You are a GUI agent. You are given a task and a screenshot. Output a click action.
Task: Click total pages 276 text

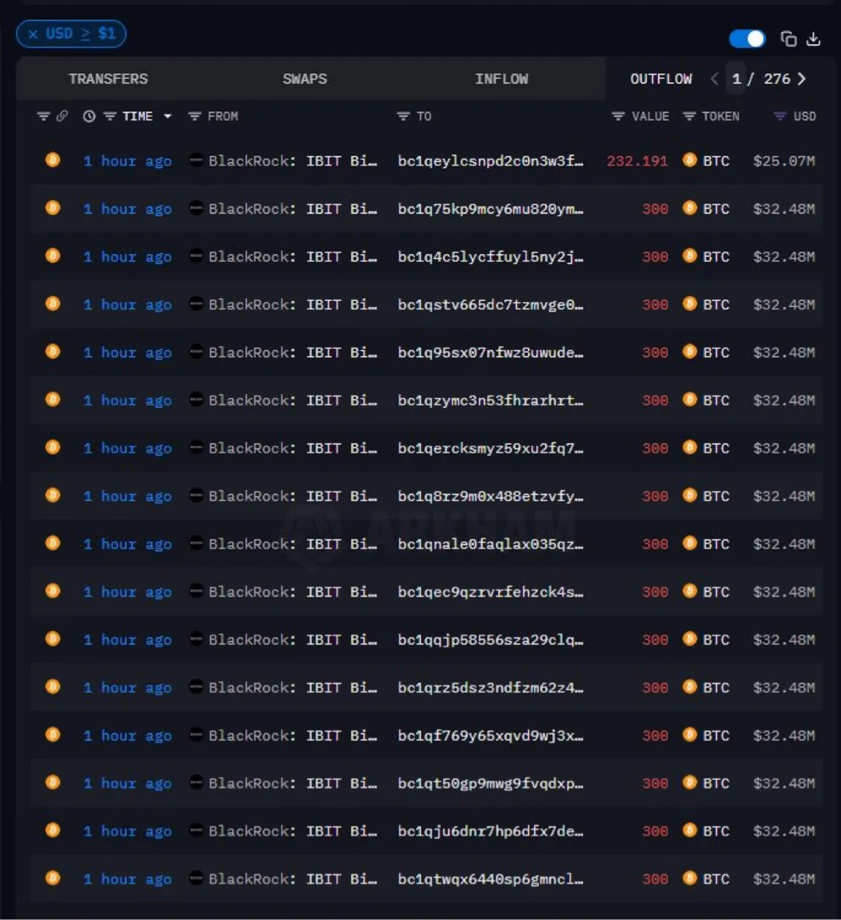(x=777, y=79)
